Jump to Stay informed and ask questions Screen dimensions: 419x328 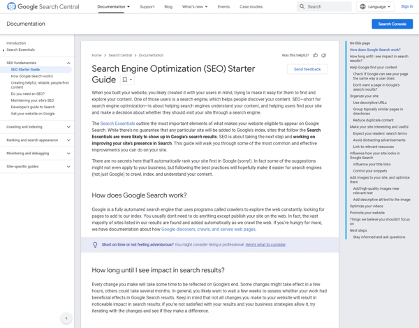379,237
